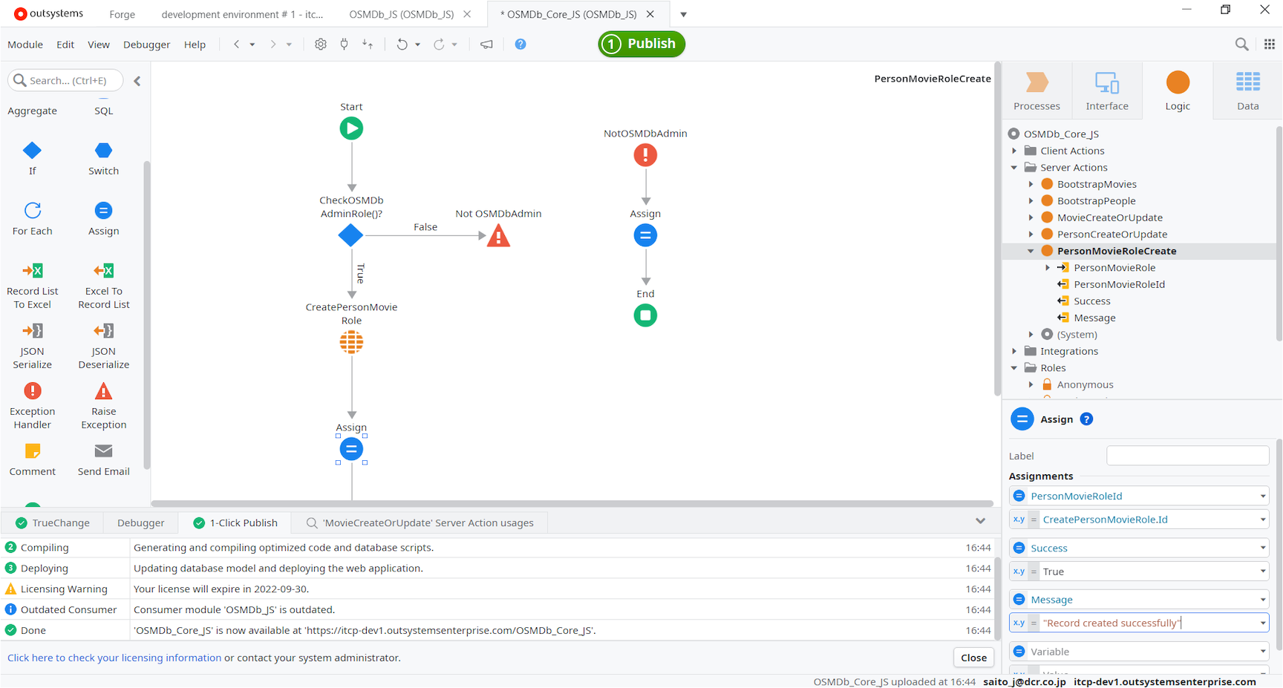Viewport: 1283px width, 688px height.
Task: Select CheckOSMDbAdminRole If diamond node
Action: click(350, 235)
